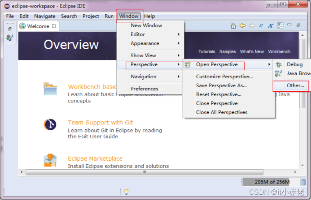Go to Samples link in Overview
This screenshot has height=200, width=311.
(228, 51)
